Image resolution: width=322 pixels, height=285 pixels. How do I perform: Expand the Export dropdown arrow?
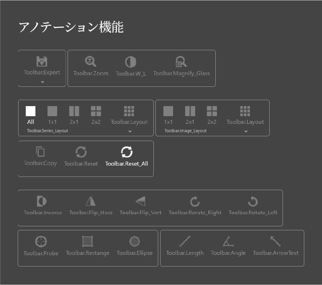[41, 82]
